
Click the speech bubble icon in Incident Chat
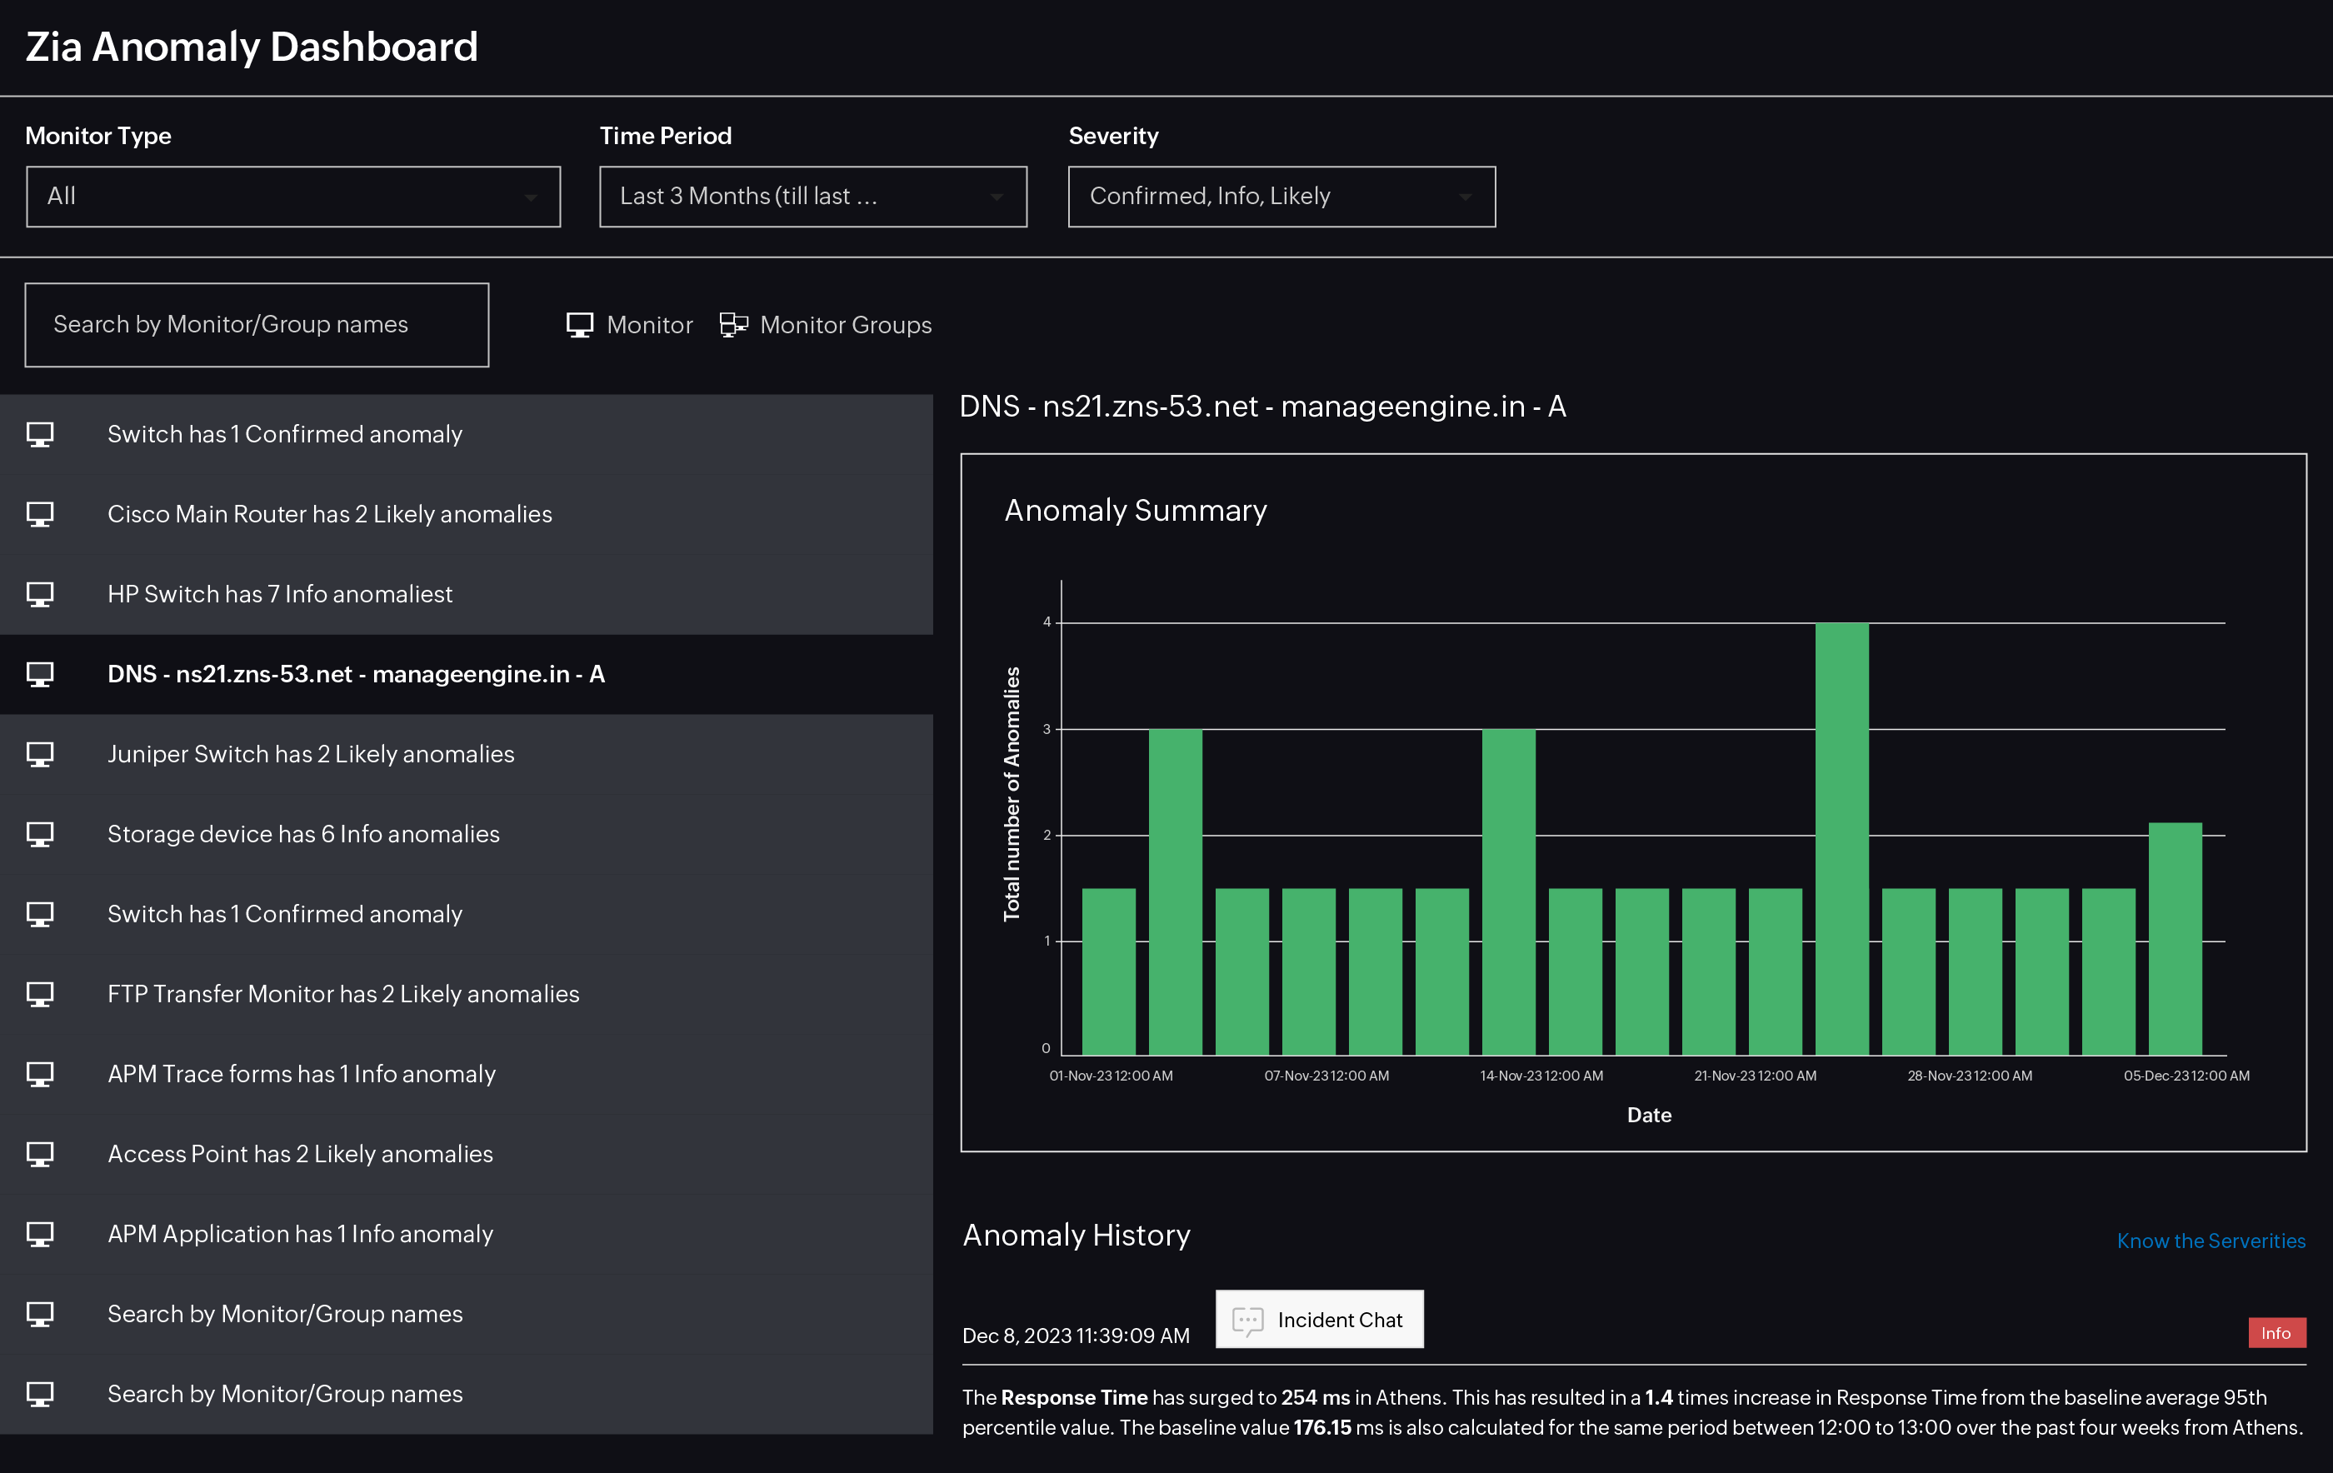pyautogui.click(x=1249, y=1320)
